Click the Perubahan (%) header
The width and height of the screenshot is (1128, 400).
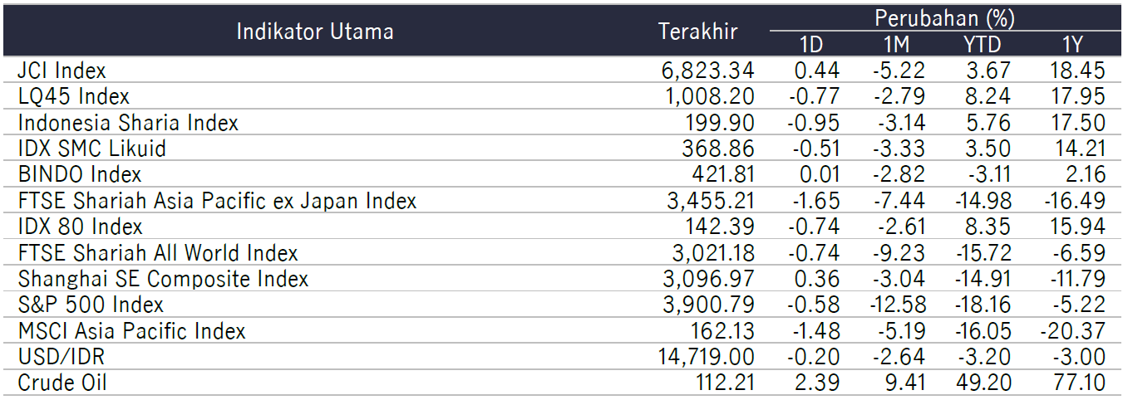coord(945,18)
